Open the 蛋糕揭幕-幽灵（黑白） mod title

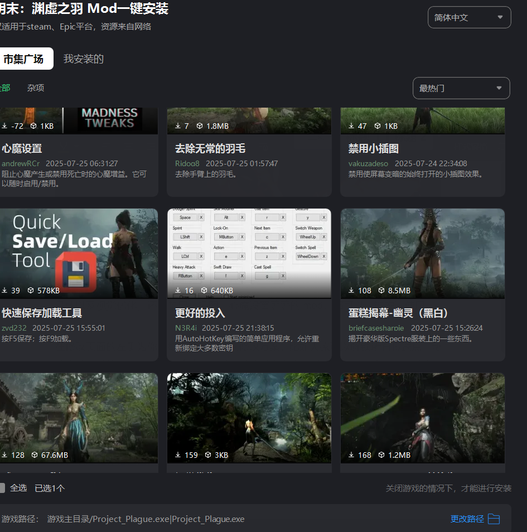[398, 313]
